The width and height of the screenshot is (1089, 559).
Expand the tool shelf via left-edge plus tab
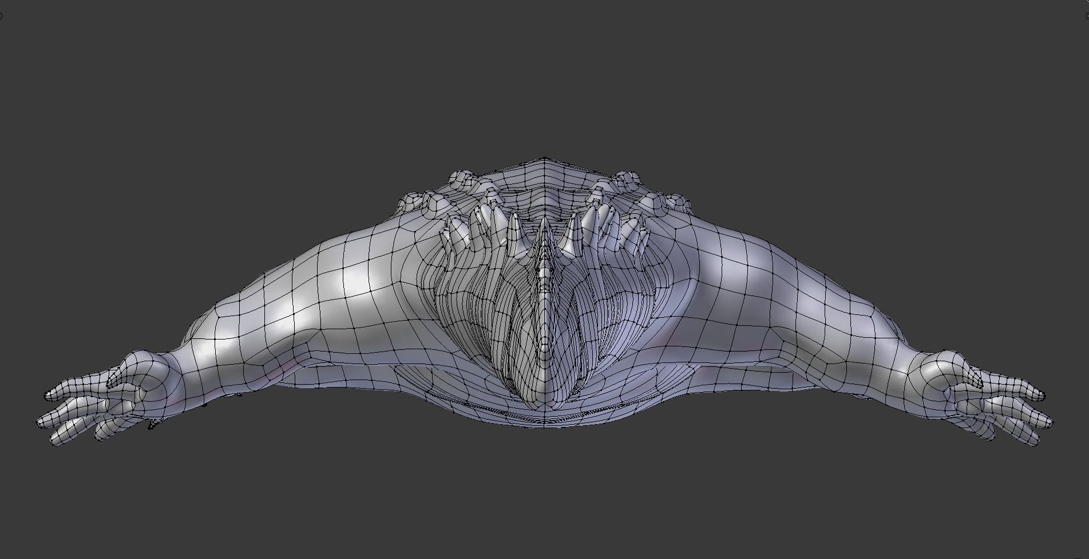tap(1, 16)
